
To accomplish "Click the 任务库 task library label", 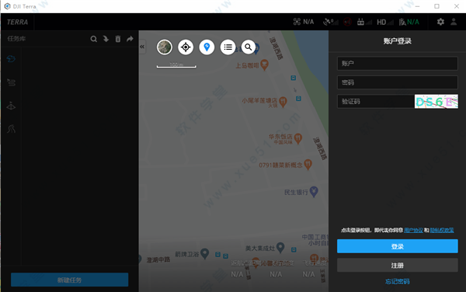I will (16, 39).
